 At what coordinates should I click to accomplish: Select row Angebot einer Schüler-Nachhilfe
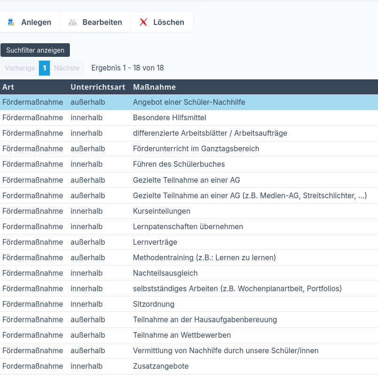189,102
